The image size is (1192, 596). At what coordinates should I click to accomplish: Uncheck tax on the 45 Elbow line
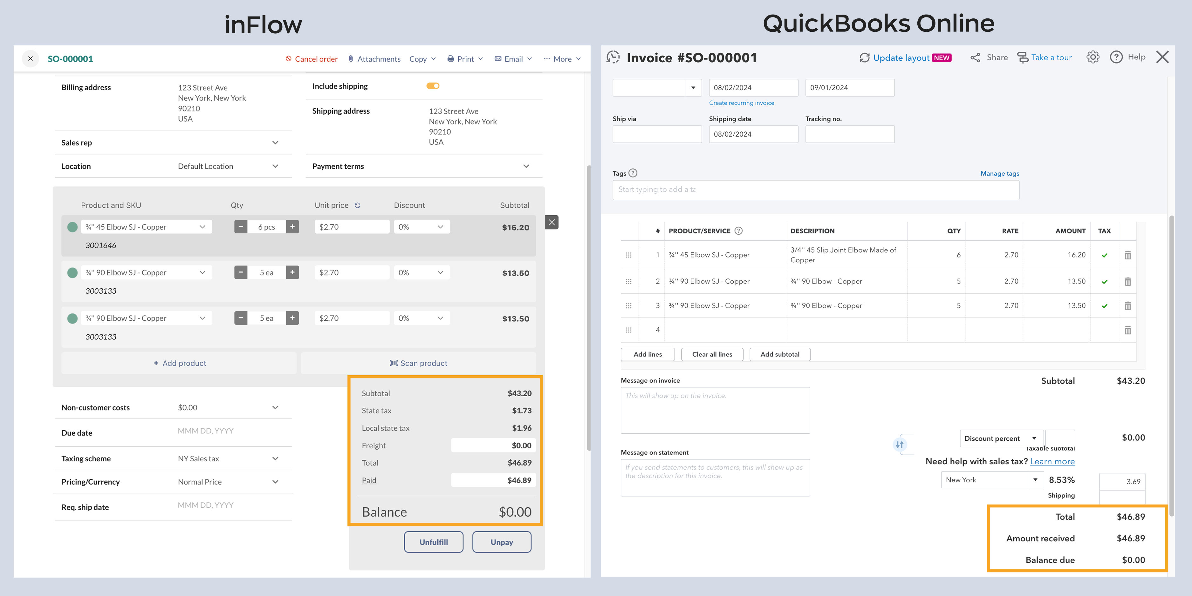[1105, 255]
